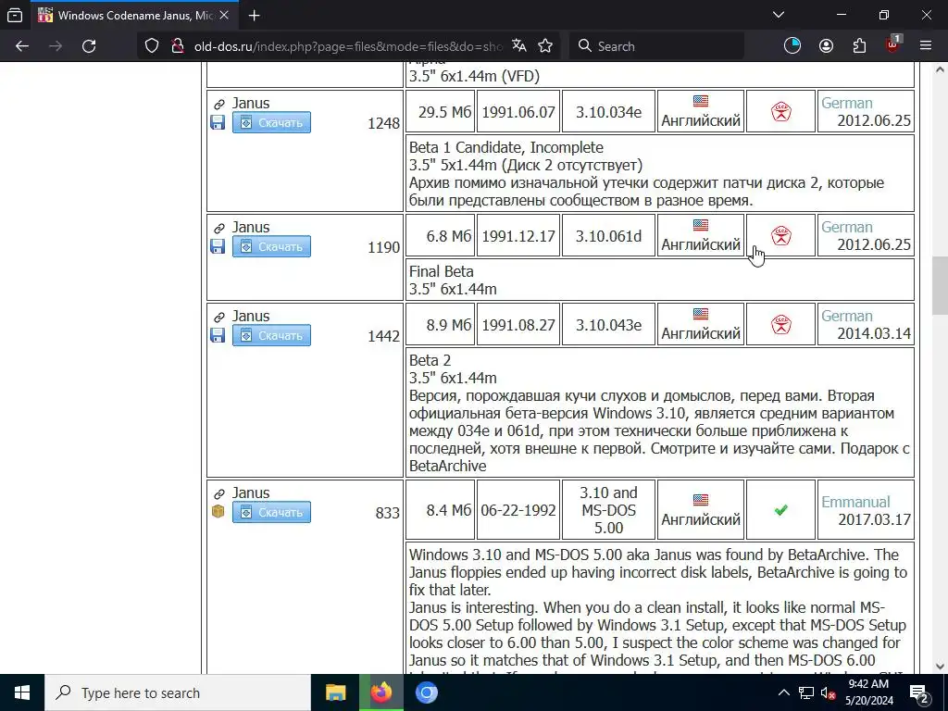Viewport: 948px width, 711px height.
Task: Select the date cell 1991.08.27
Action: (x=518, y=325)
